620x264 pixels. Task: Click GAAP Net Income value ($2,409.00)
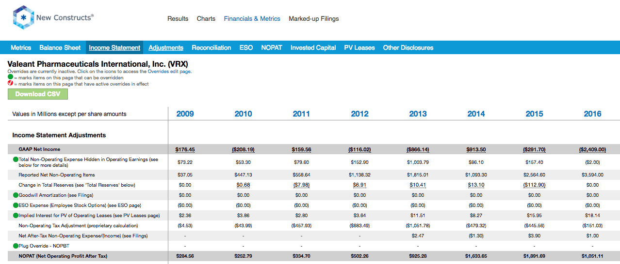592,149
